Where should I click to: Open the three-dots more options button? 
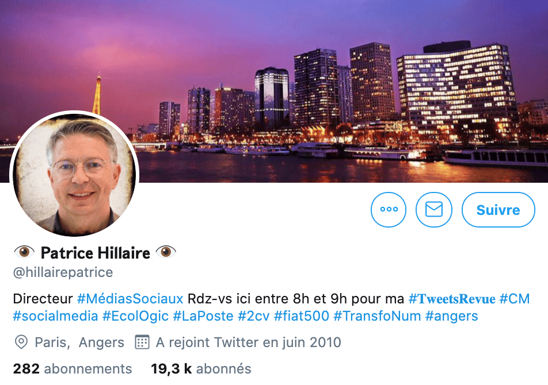coord(389,210)
